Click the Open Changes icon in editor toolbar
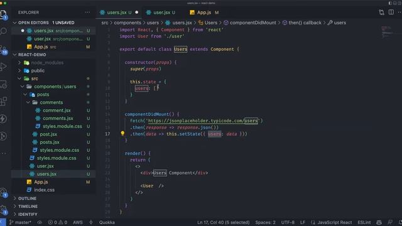Viewport: 402px width, 226px height. (x=381, y=13)
